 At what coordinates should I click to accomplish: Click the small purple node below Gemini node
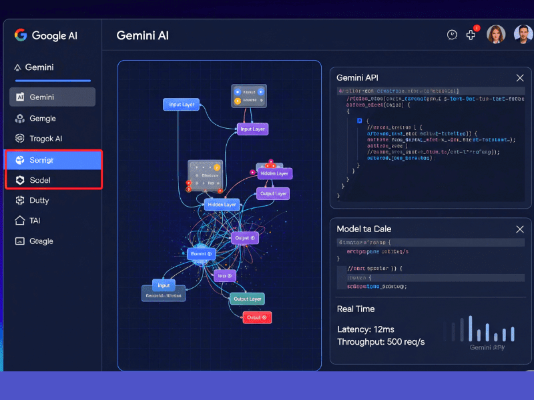pyautogui.click(x=225, y=276)
